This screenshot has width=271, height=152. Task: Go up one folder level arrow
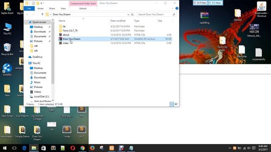click(x=42, y=14)
